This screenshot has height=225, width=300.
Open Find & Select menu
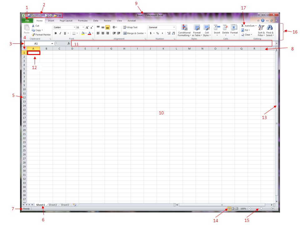[x=270, y=30]
